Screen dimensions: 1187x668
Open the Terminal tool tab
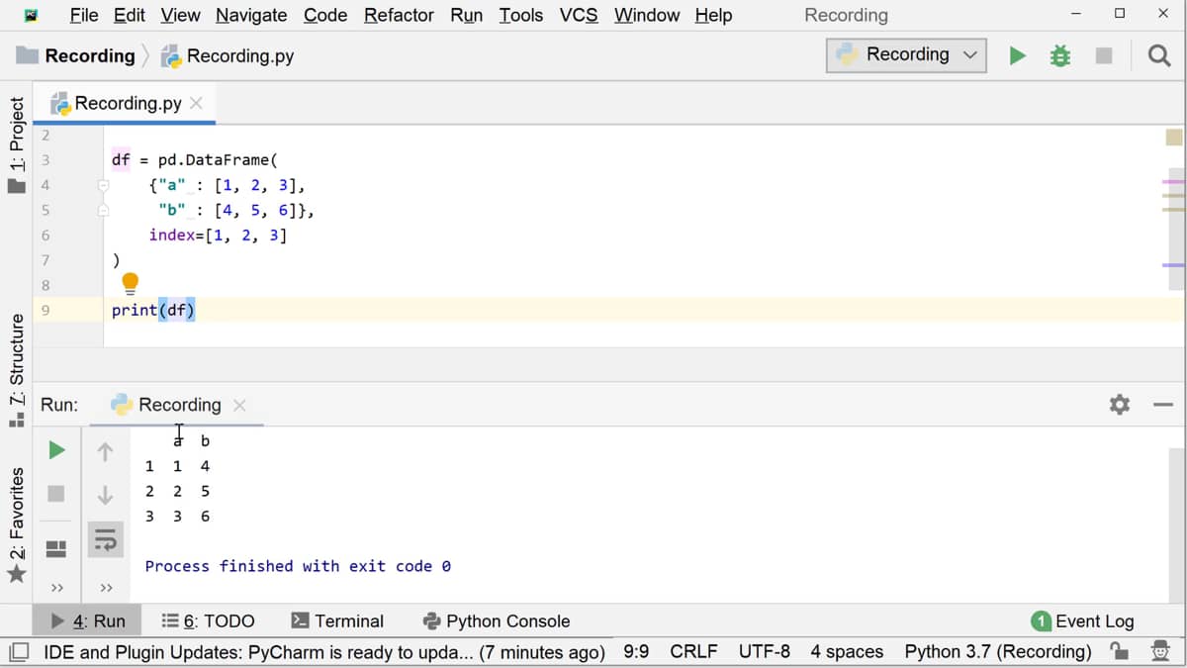click(337, 621)
